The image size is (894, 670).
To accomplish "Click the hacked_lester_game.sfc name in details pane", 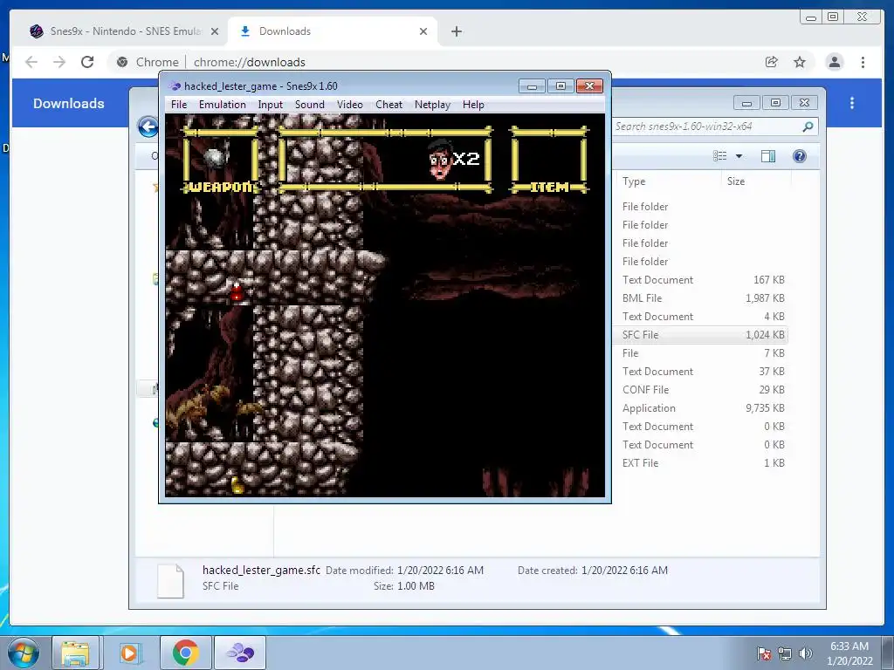I will point(261,570).
